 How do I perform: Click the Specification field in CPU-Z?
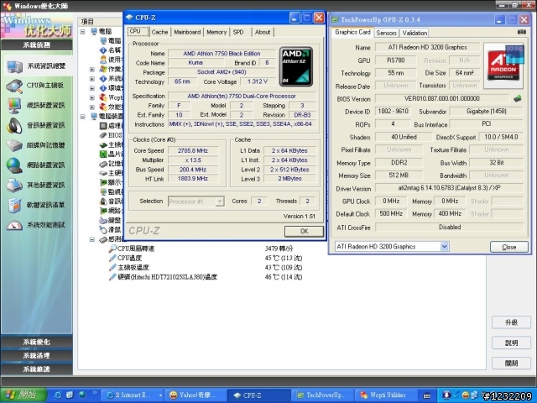click(x=242, y=97)
